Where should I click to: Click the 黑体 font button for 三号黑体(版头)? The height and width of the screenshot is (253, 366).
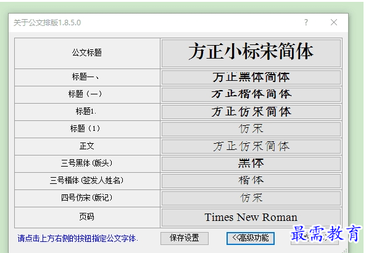coord(251,164)
